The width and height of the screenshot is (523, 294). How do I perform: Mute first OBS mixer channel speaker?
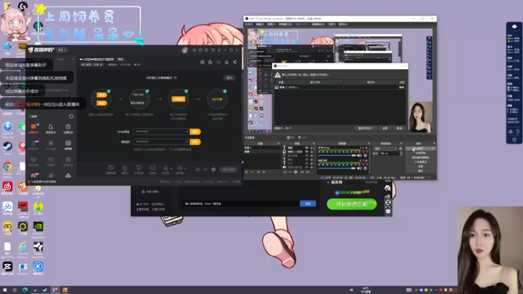(x=359, y=155)
